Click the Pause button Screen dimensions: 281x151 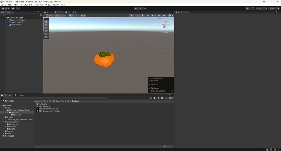(x=140, y=9)
